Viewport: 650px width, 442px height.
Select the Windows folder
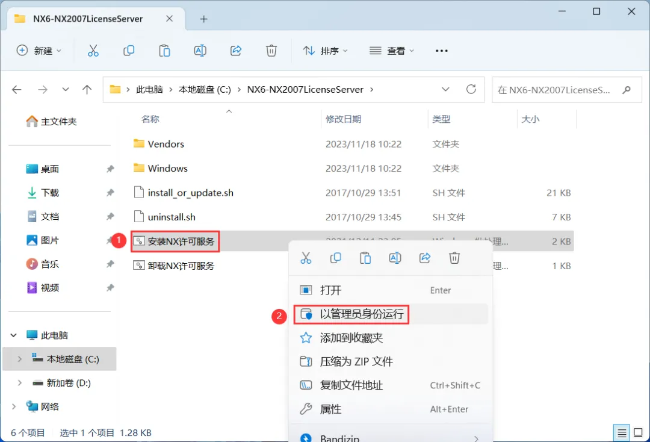[x=167, y=169]
